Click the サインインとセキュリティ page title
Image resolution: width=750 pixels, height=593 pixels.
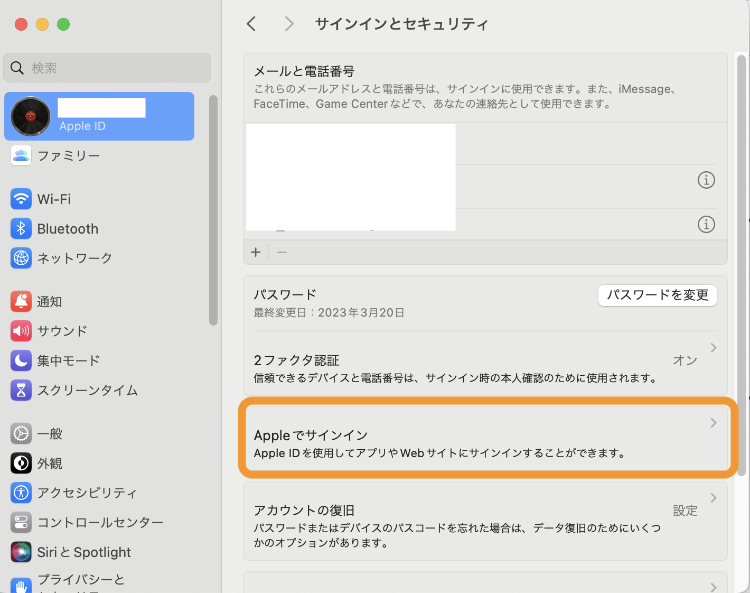pyautogui.click(x=401, y=24)
